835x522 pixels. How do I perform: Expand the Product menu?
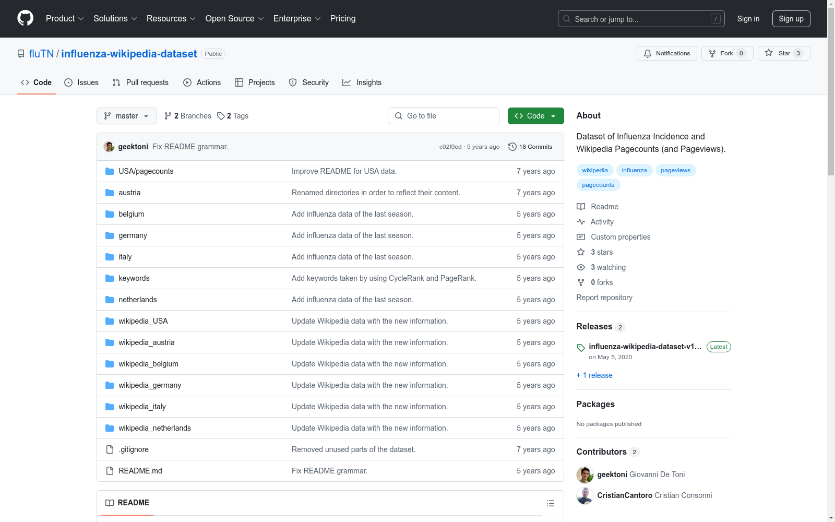65,19
